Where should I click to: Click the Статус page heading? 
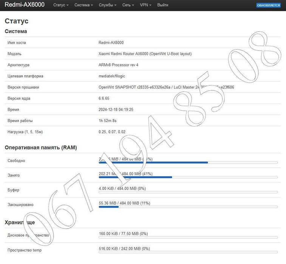coord(17,21)
